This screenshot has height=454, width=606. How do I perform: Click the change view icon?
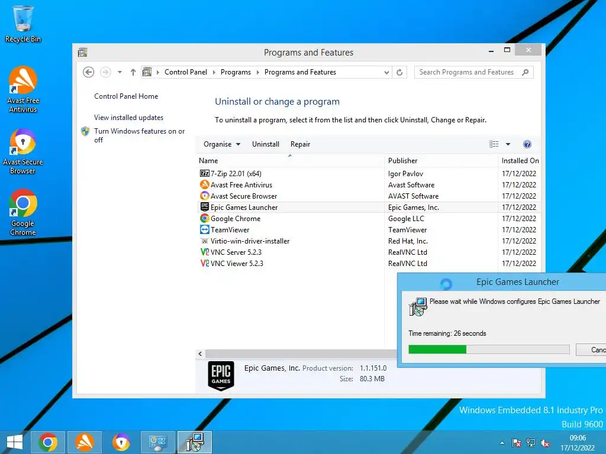point(494,144)
